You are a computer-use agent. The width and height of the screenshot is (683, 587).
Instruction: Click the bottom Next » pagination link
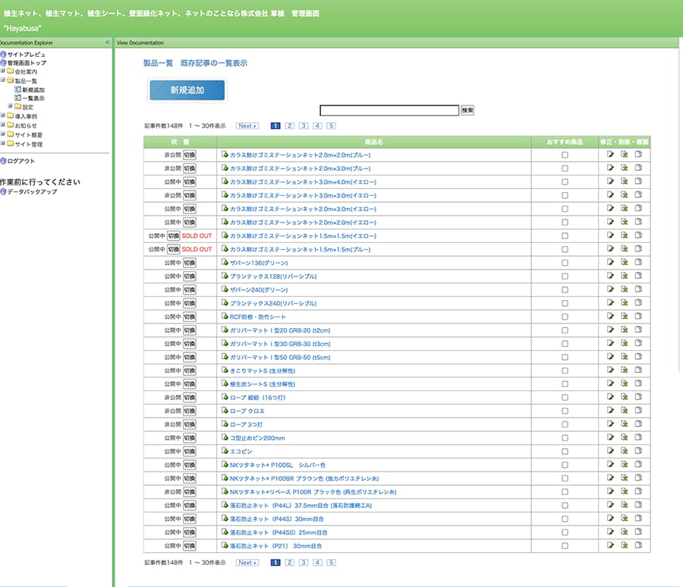[247, 563]
